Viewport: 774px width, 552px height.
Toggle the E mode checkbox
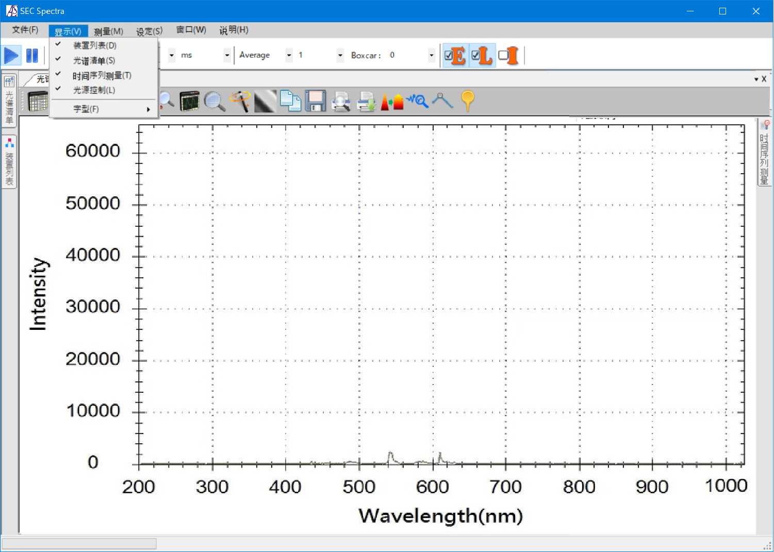(449, 56)
